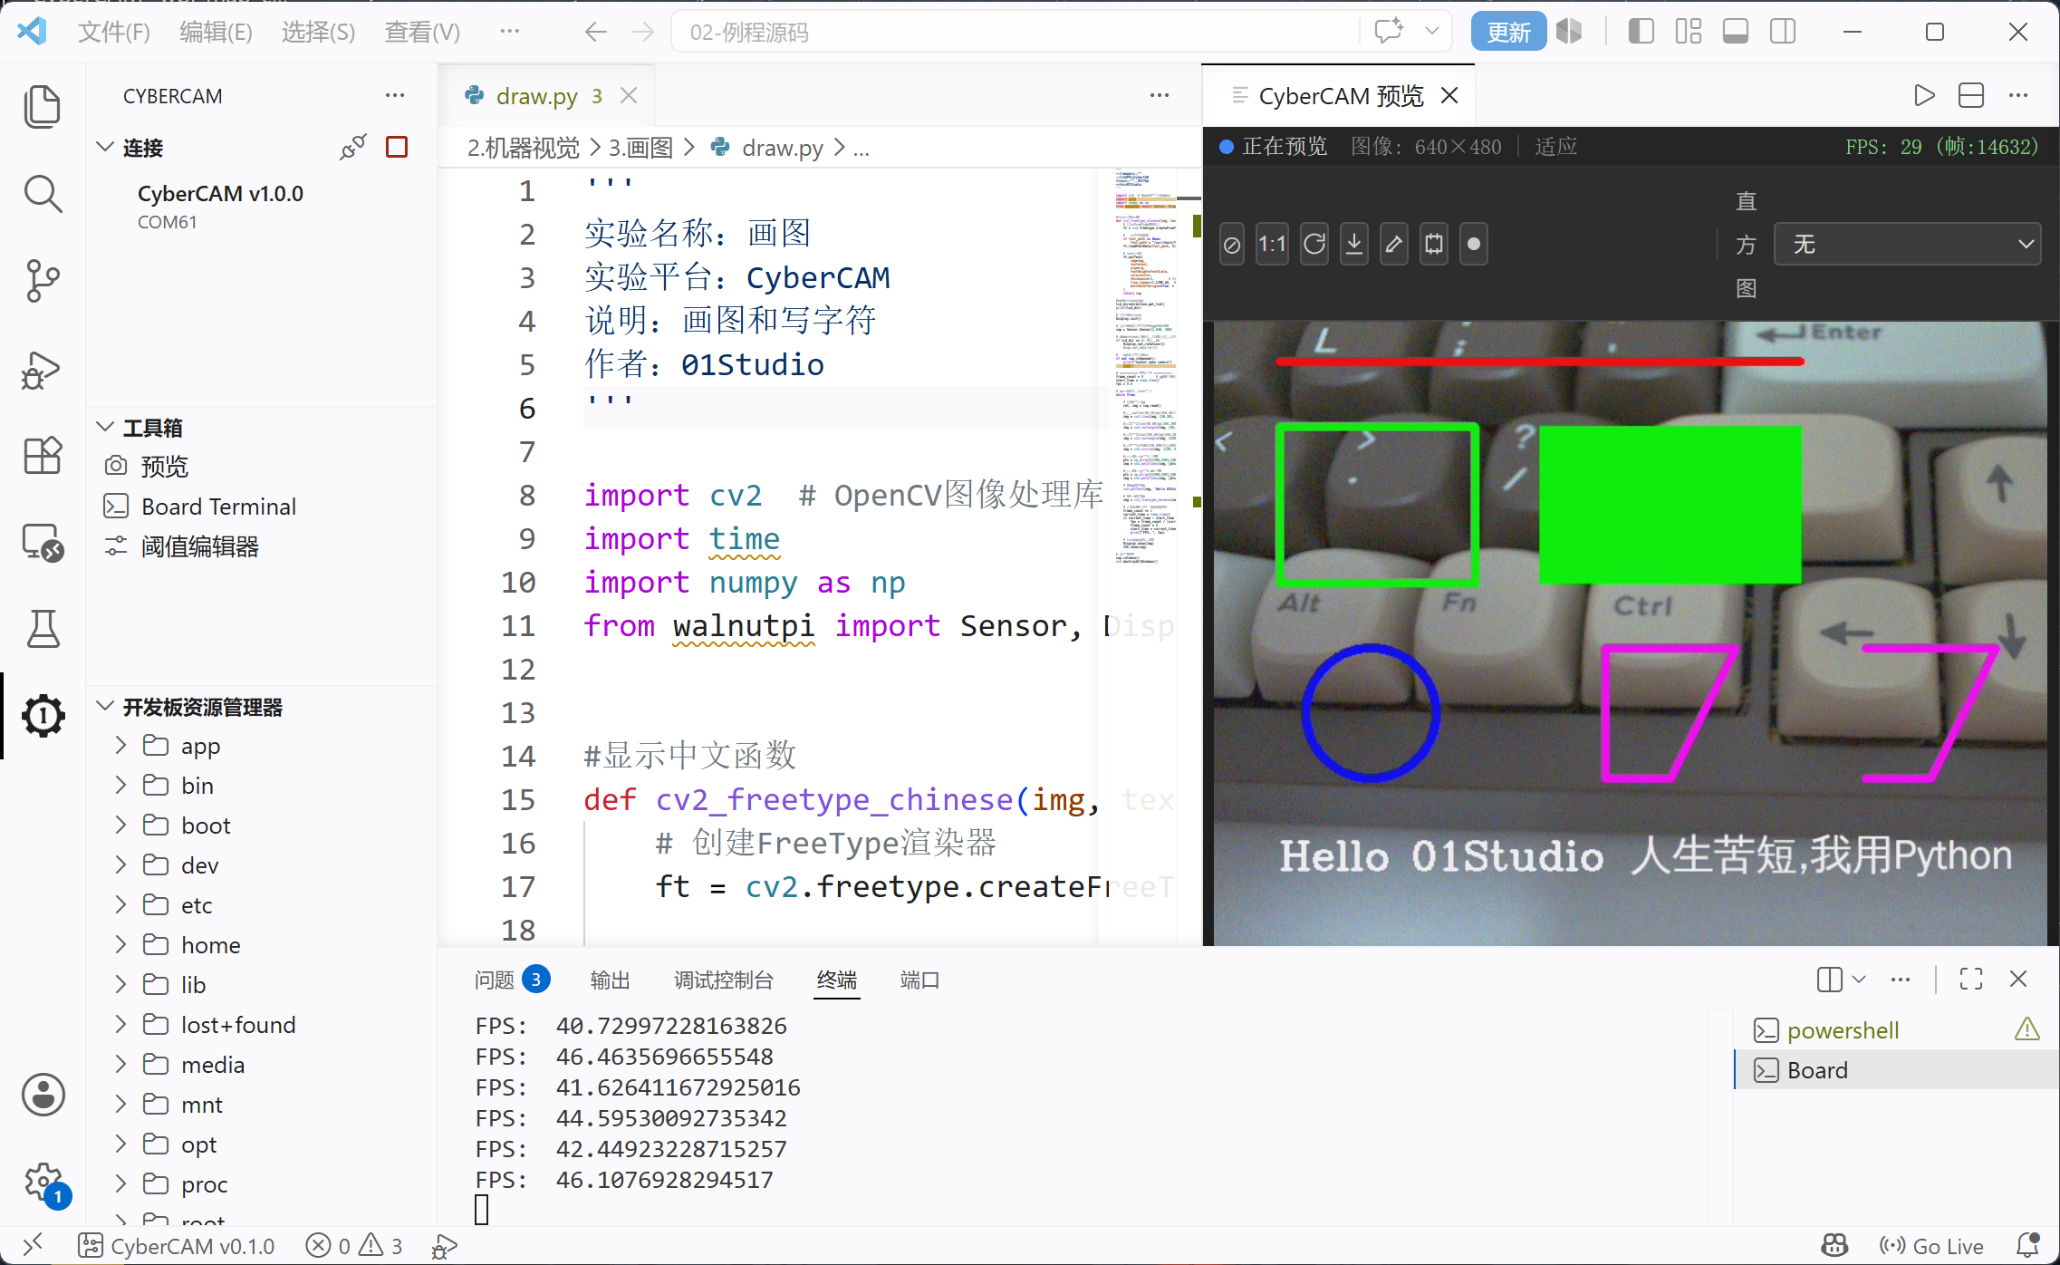Image resolution: width=2060 pixels, height=1265 pixels.
Task: Toggle the bottom panel layout icon
Action: click(1735, 32)
